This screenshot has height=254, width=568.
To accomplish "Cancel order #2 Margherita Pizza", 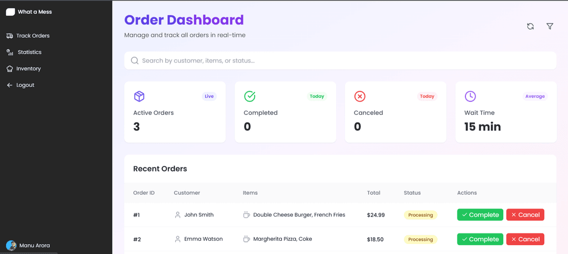I will point(525,239).
